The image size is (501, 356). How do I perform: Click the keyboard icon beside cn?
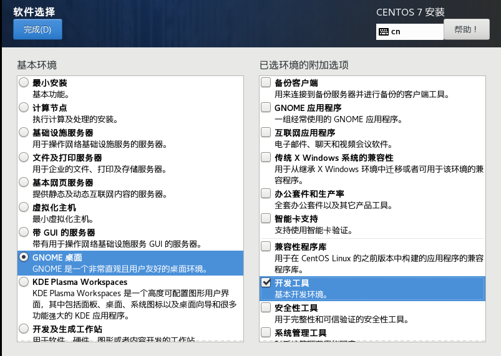pyautogui.click(x=384, y=32)
